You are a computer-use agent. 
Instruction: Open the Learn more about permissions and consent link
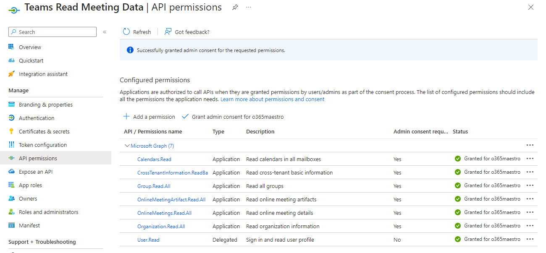click(x=271, y=99)
